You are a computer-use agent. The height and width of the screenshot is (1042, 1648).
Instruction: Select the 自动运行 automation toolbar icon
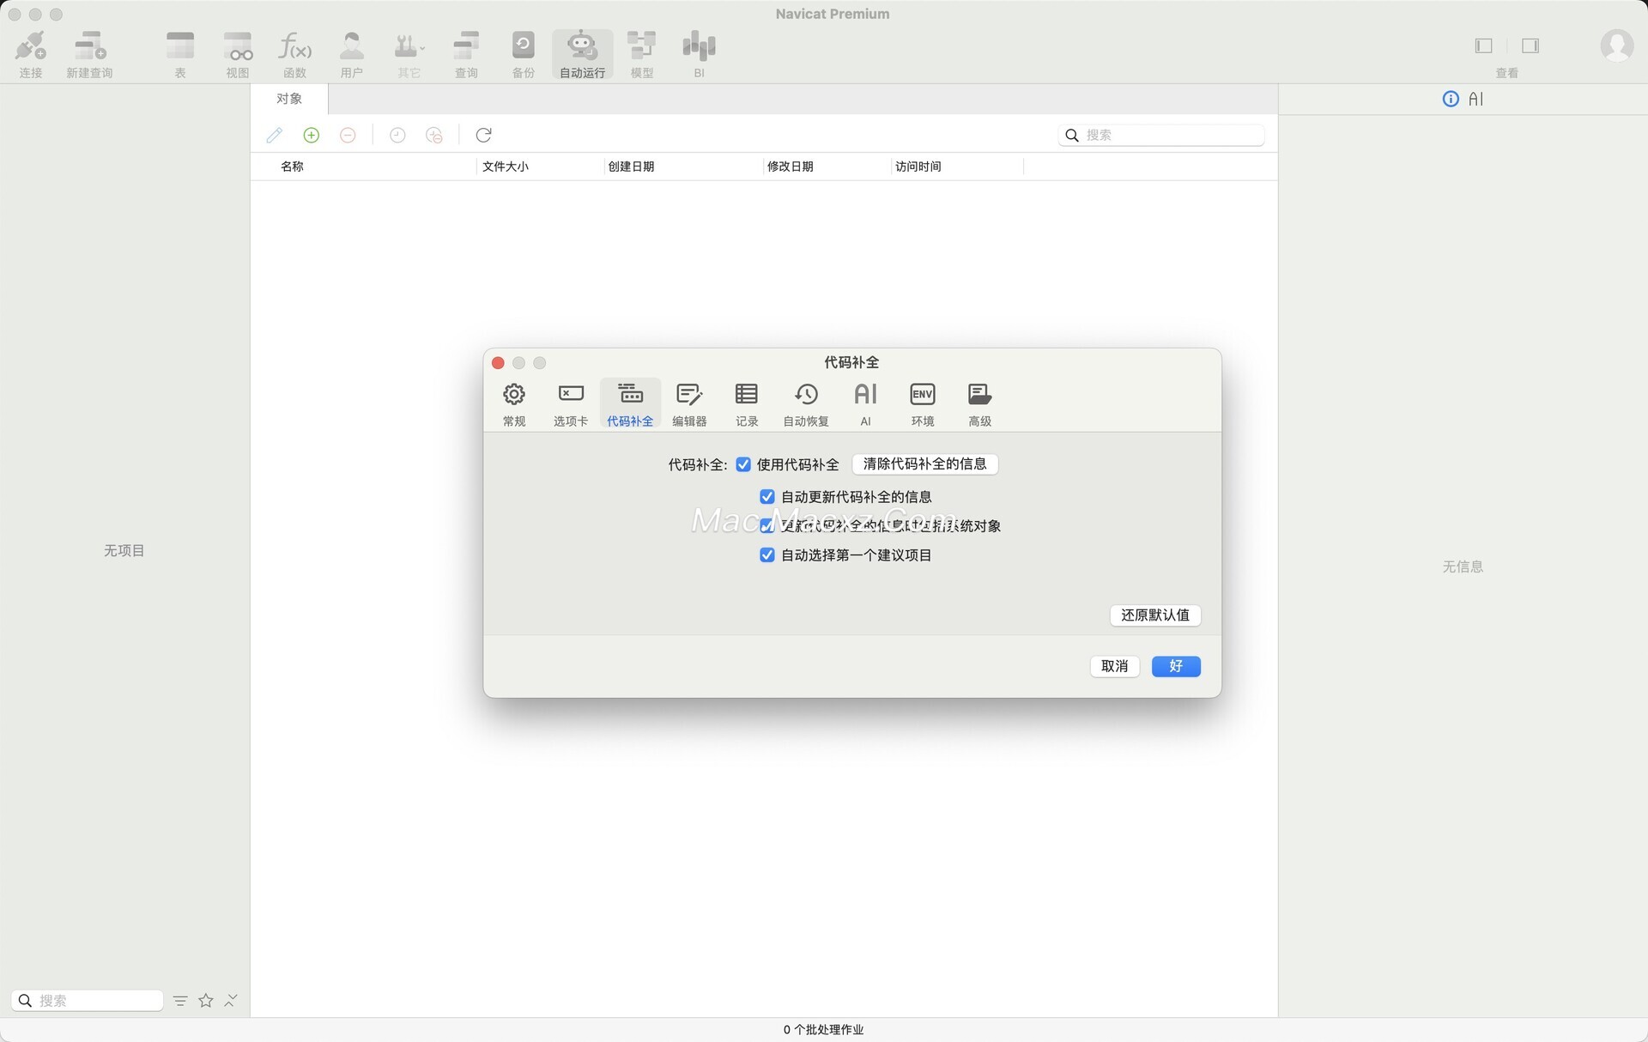pyautogui.click(x=582, y=54)
